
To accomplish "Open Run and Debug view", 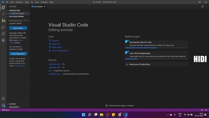I will pyautogui.click(x=3, y=27).
